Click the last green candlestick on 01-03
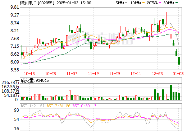 [x=179, y=61]
